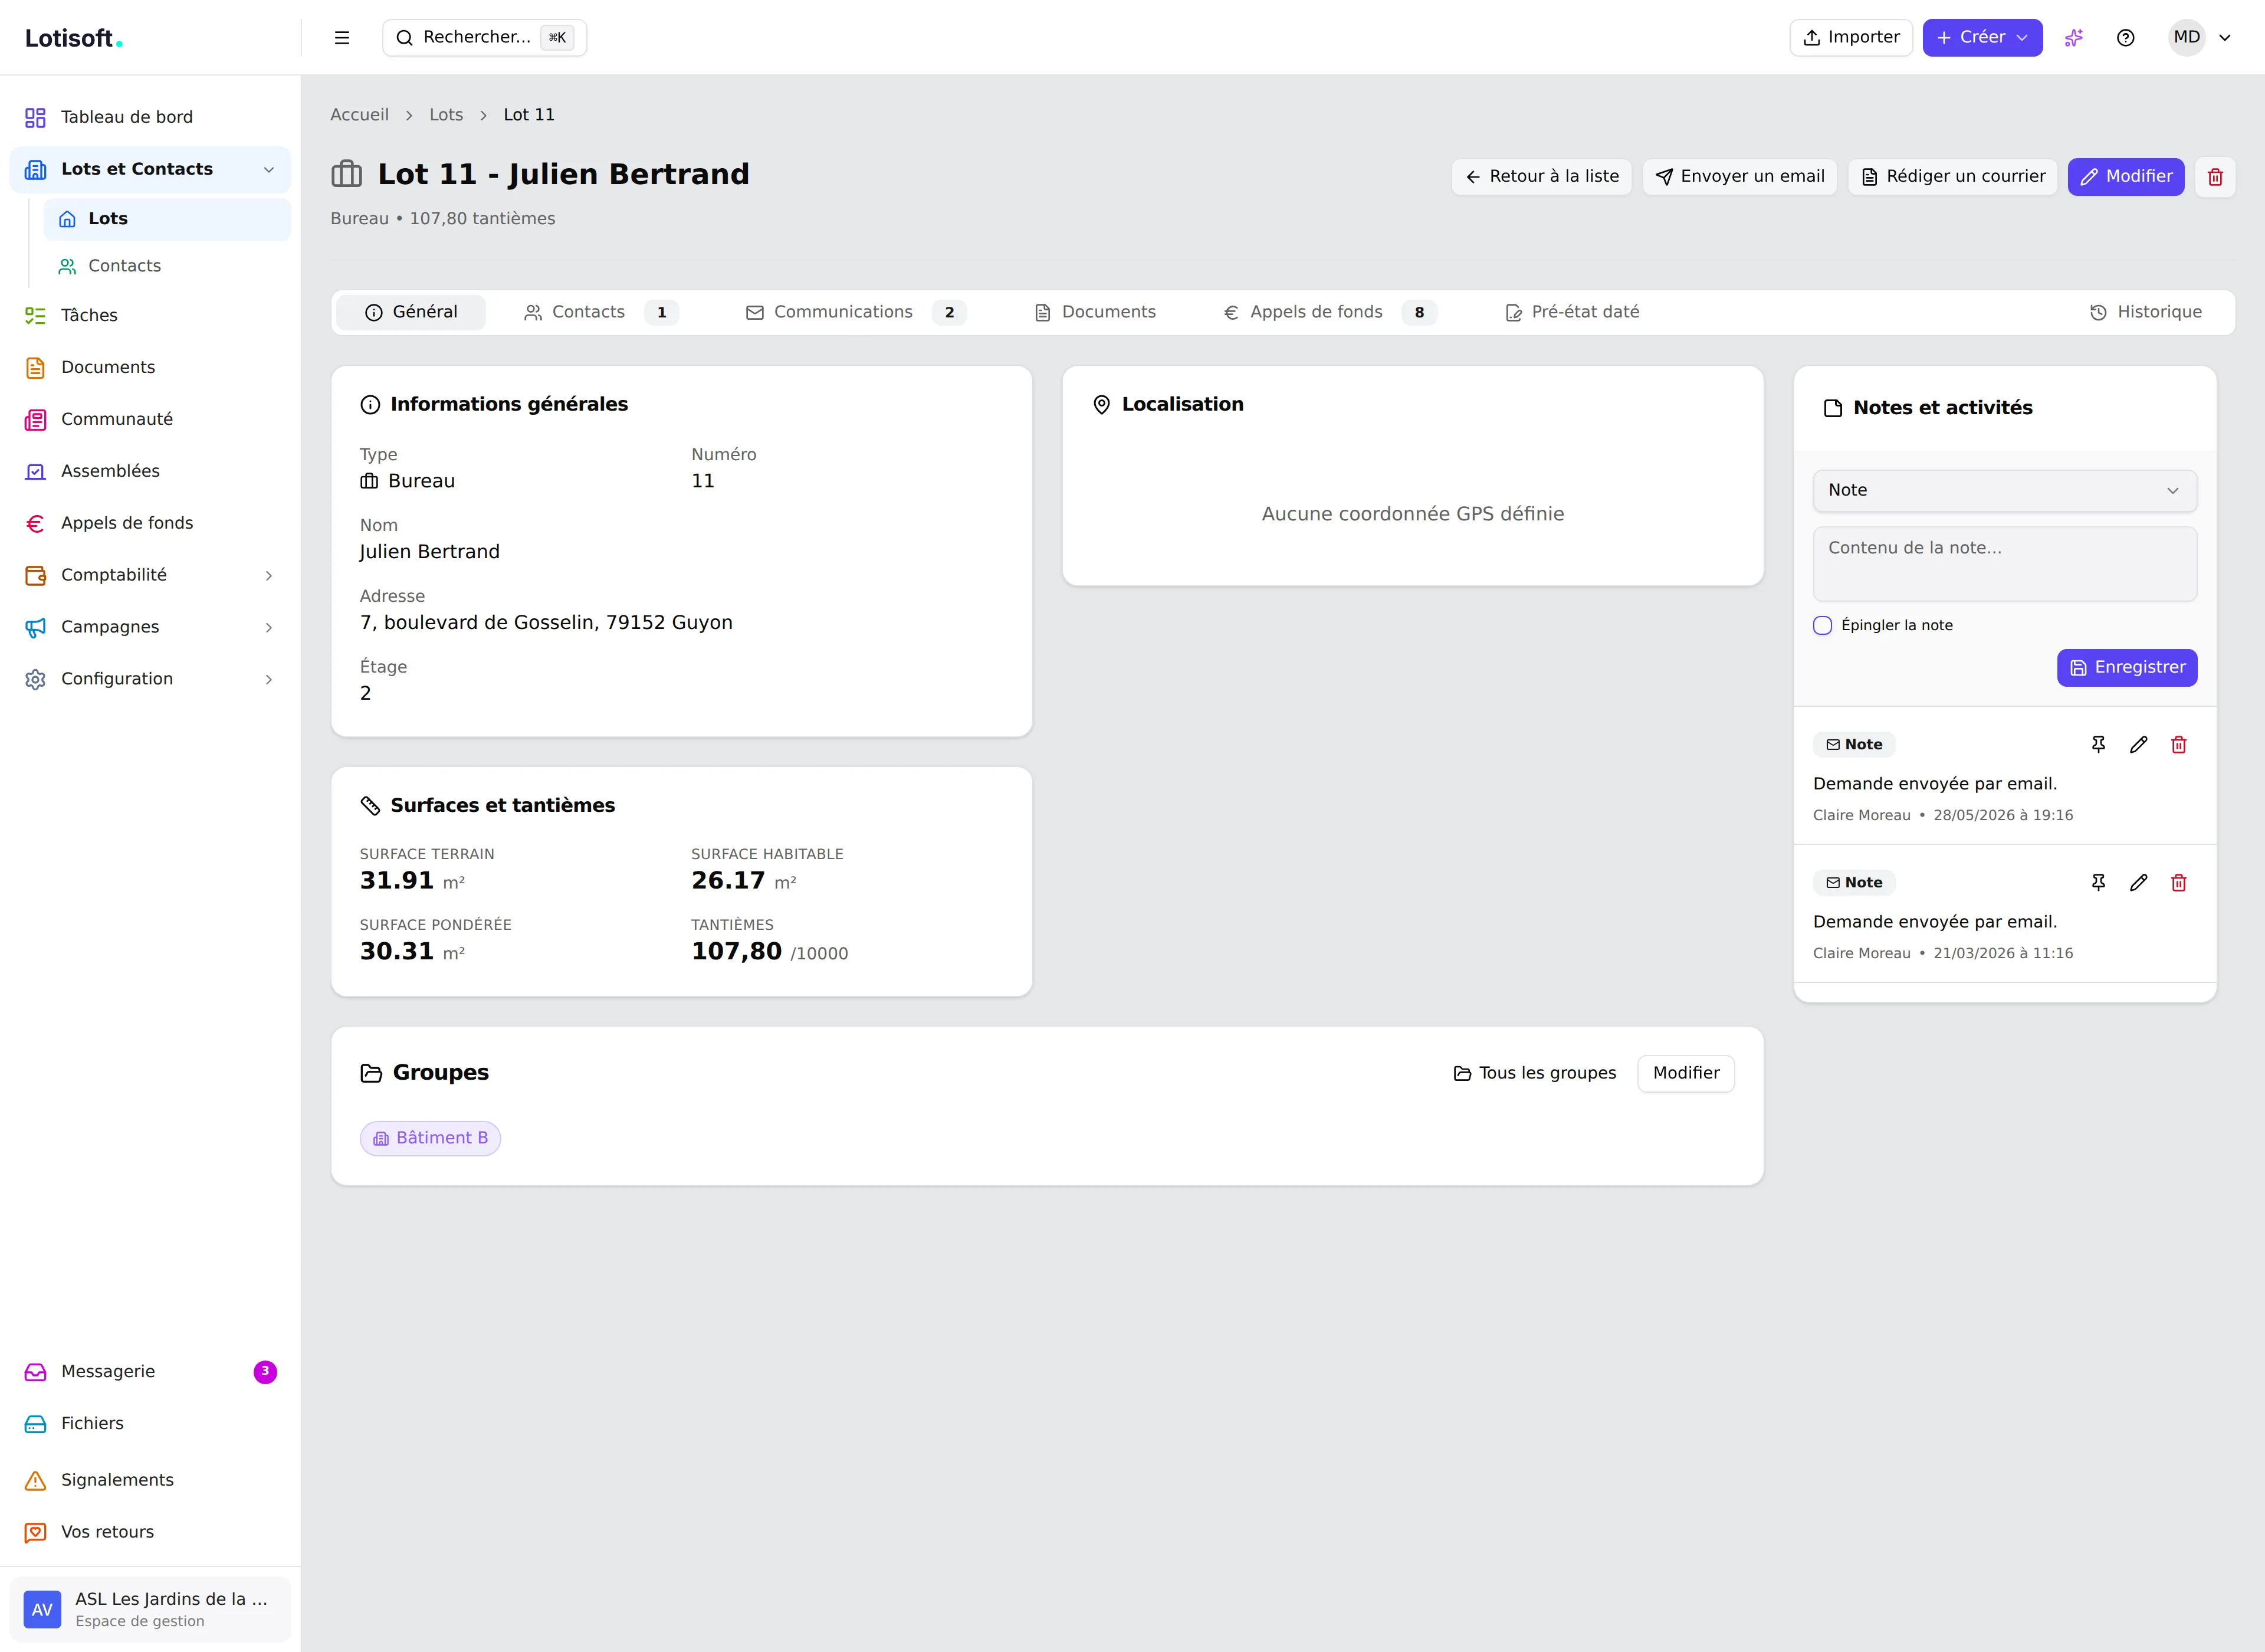This screenshot has width=2265, height=1652.
Task: Open Documents in the sidebar
Action: [150, 368]
